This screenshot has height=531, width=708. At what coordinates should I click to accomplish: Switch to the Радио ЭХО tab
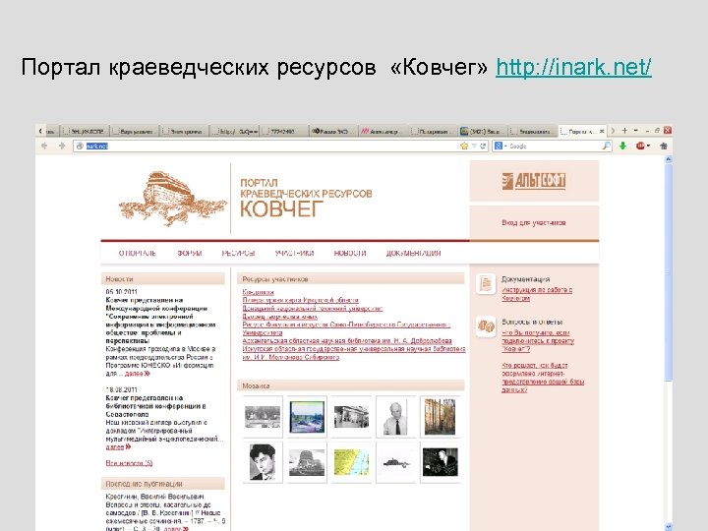(333, 132)
